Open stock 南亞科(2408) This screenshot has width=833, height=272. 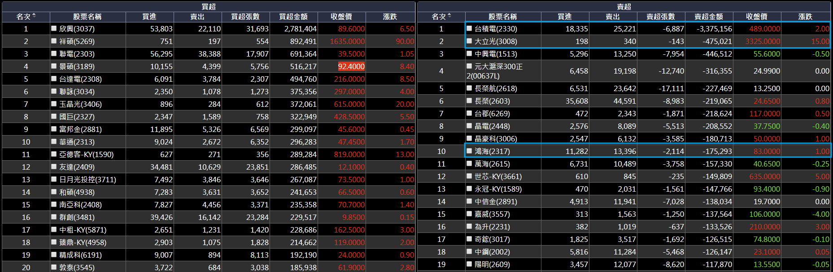pyautogui.click(x=81, y=205)
